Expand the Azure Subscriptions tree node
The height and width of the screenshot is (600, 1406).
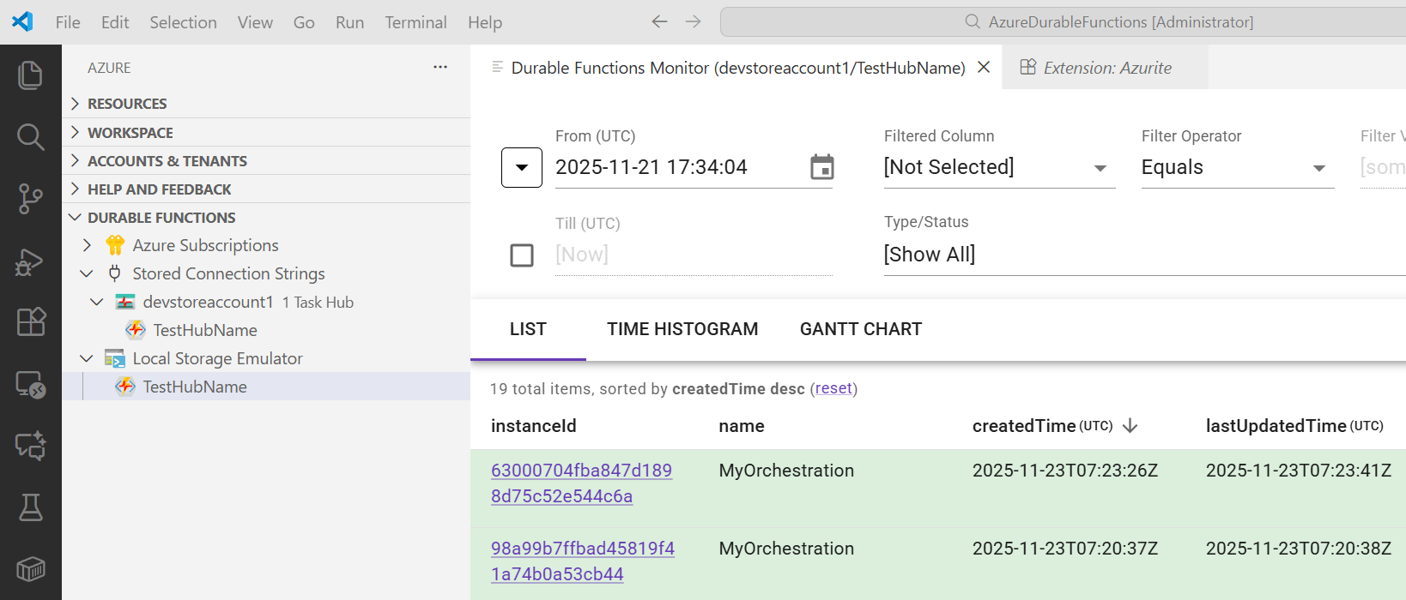coord(87,245)
